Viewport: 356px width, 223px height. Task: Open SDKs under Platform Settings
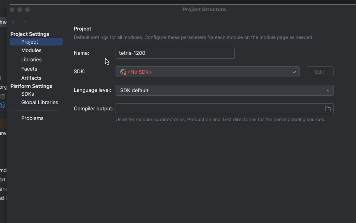pos(27,94)
